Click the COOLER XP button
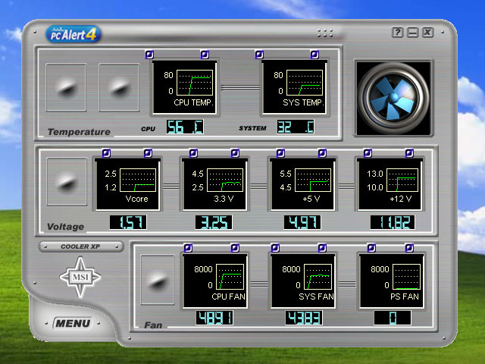 (x=81, y=246)
